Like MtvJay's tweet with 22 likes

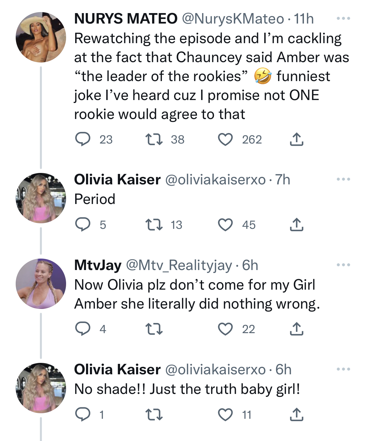click(x=225, y=329)
